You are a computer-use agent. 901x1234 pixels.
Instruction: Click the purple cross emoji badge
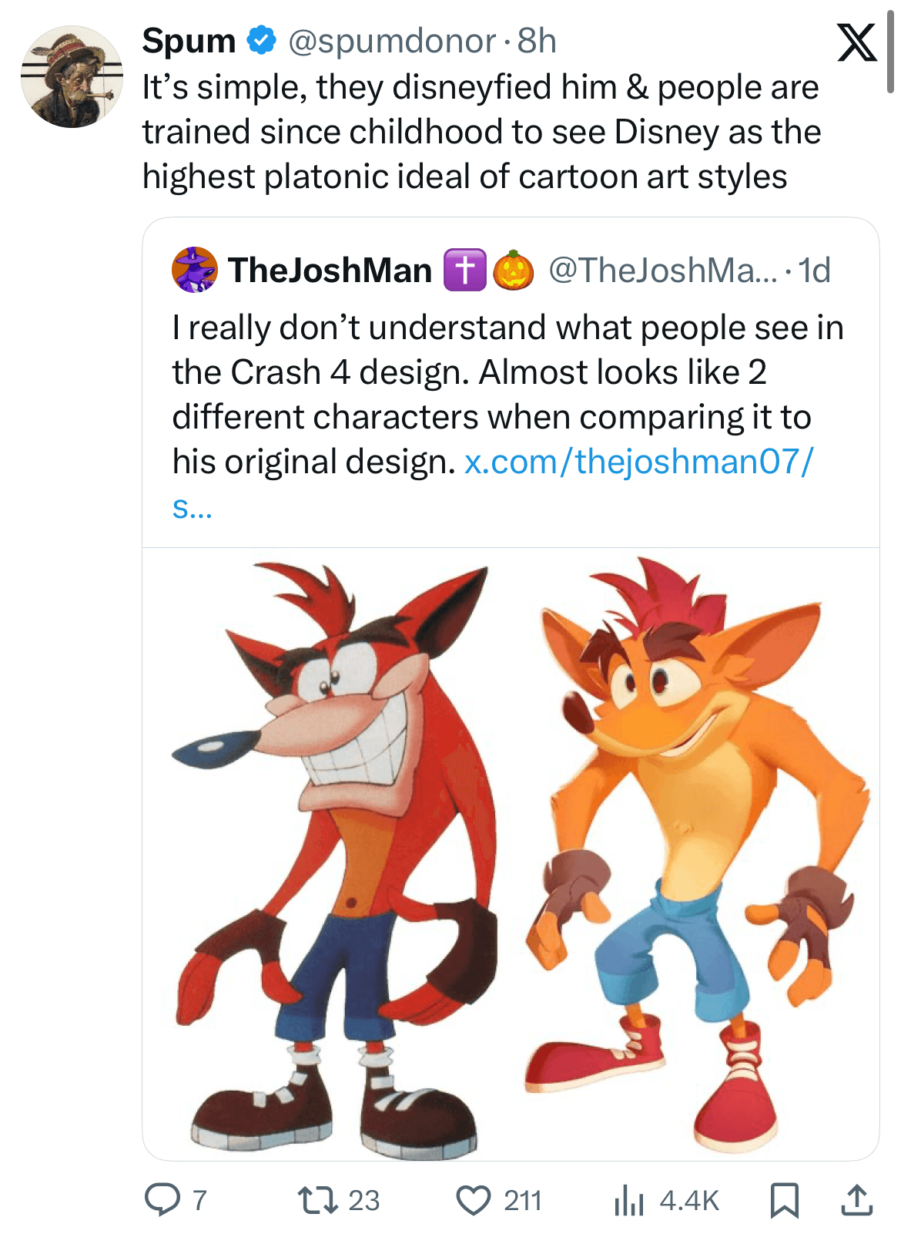[464, 270]
